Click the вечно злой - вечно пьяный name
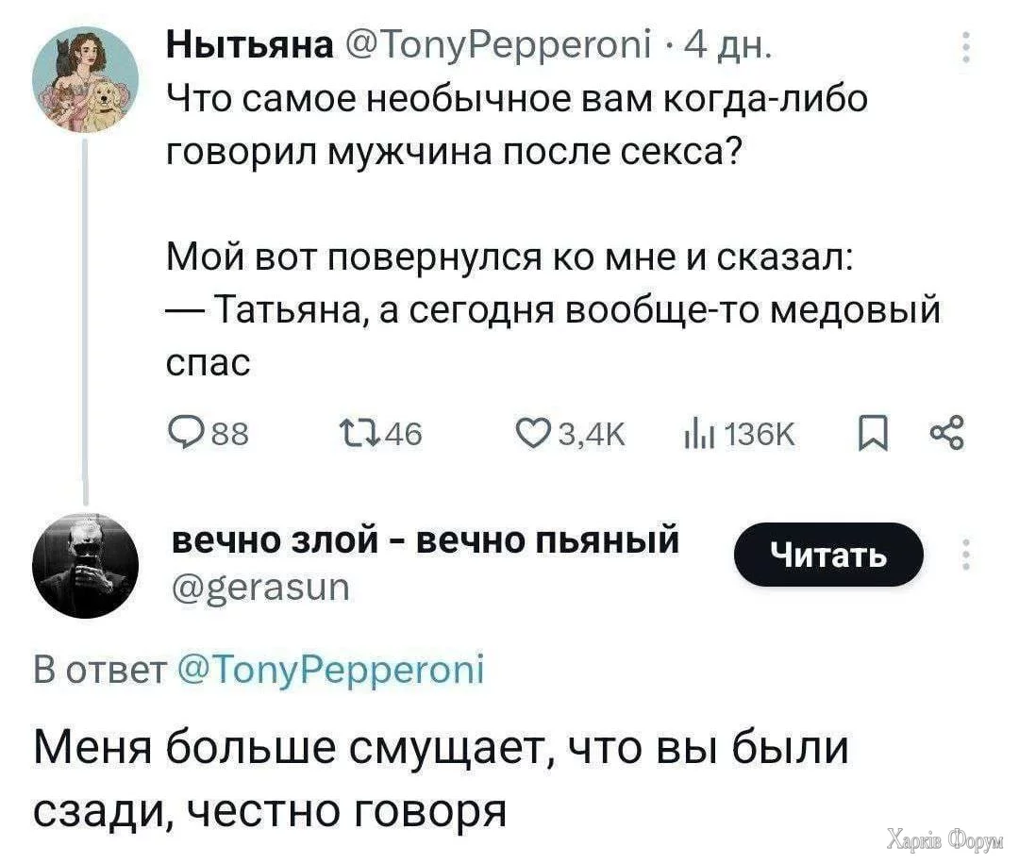This screenshot has height=863, width=1019. click(426, 541)
